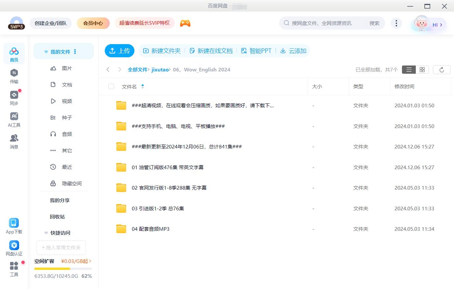Screen dimensions: 454x289
Task: Expand the Hi user profile chevron
Action: click(441, 25)
